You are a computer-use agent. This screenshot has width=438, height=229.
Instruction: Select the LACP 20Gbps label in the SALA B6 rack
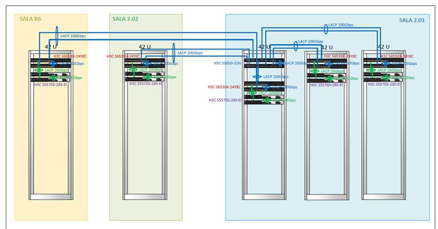pyautogui.click(x=56, y=70)
